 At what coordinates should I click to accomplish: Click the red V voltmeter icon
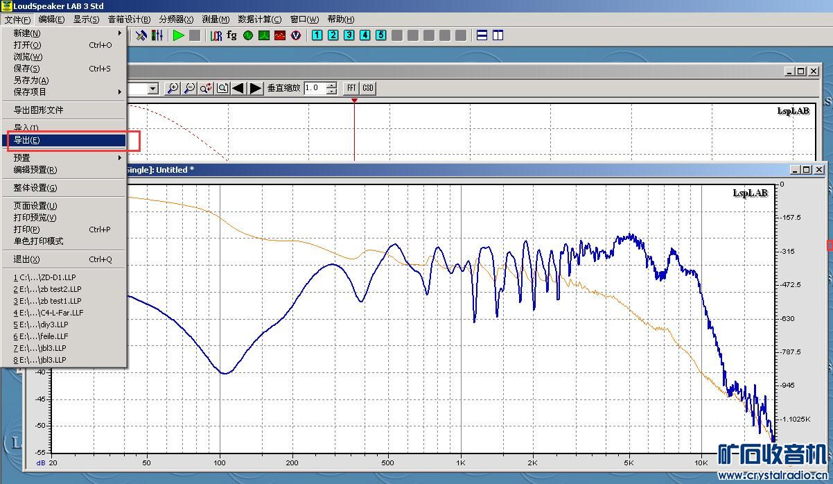(x=296, y=35)
